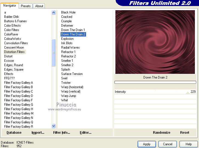
Task: Select the Distortion Filters category
Action: [15, 52]
